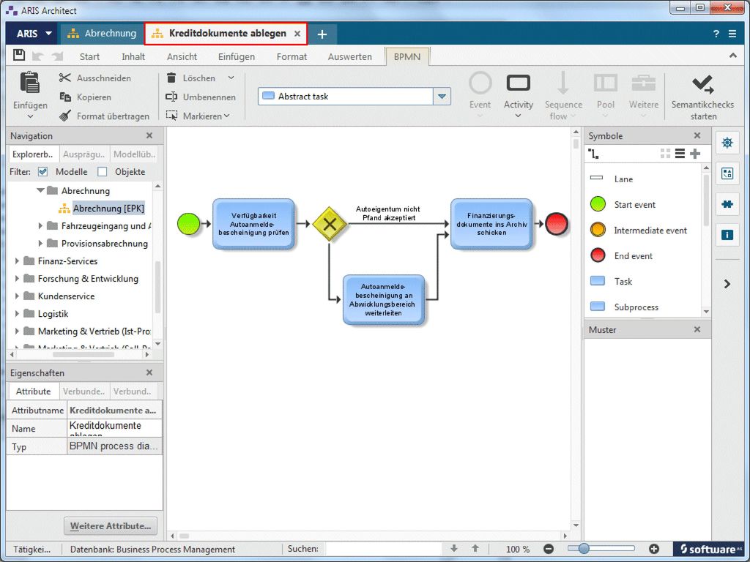Click the Save disk icon
The image size is (750, 562).
[x=18, y=55]
